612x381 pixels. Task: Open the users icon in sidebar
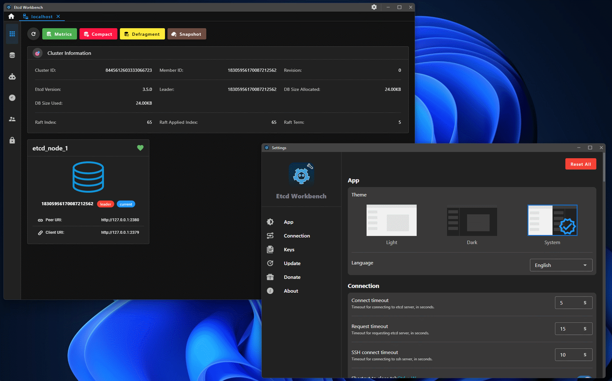point(12,119)
